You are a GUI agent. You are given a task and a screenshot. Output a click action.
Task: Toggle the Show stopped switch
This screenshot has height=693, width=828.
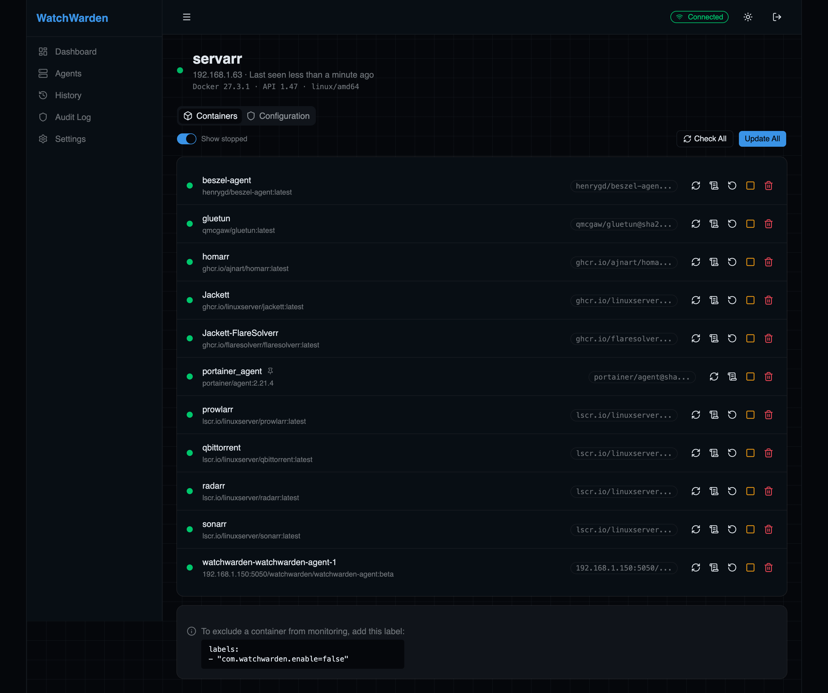coord(186,139)
